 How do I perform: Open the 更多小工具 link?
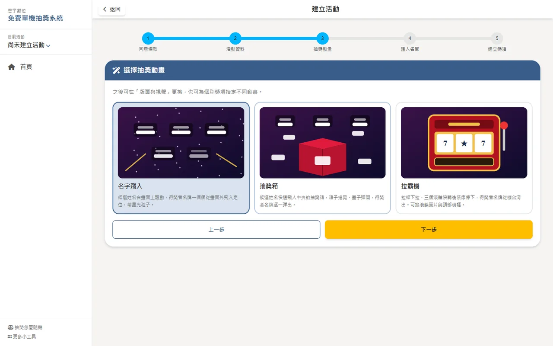click(x=22, y=336)
